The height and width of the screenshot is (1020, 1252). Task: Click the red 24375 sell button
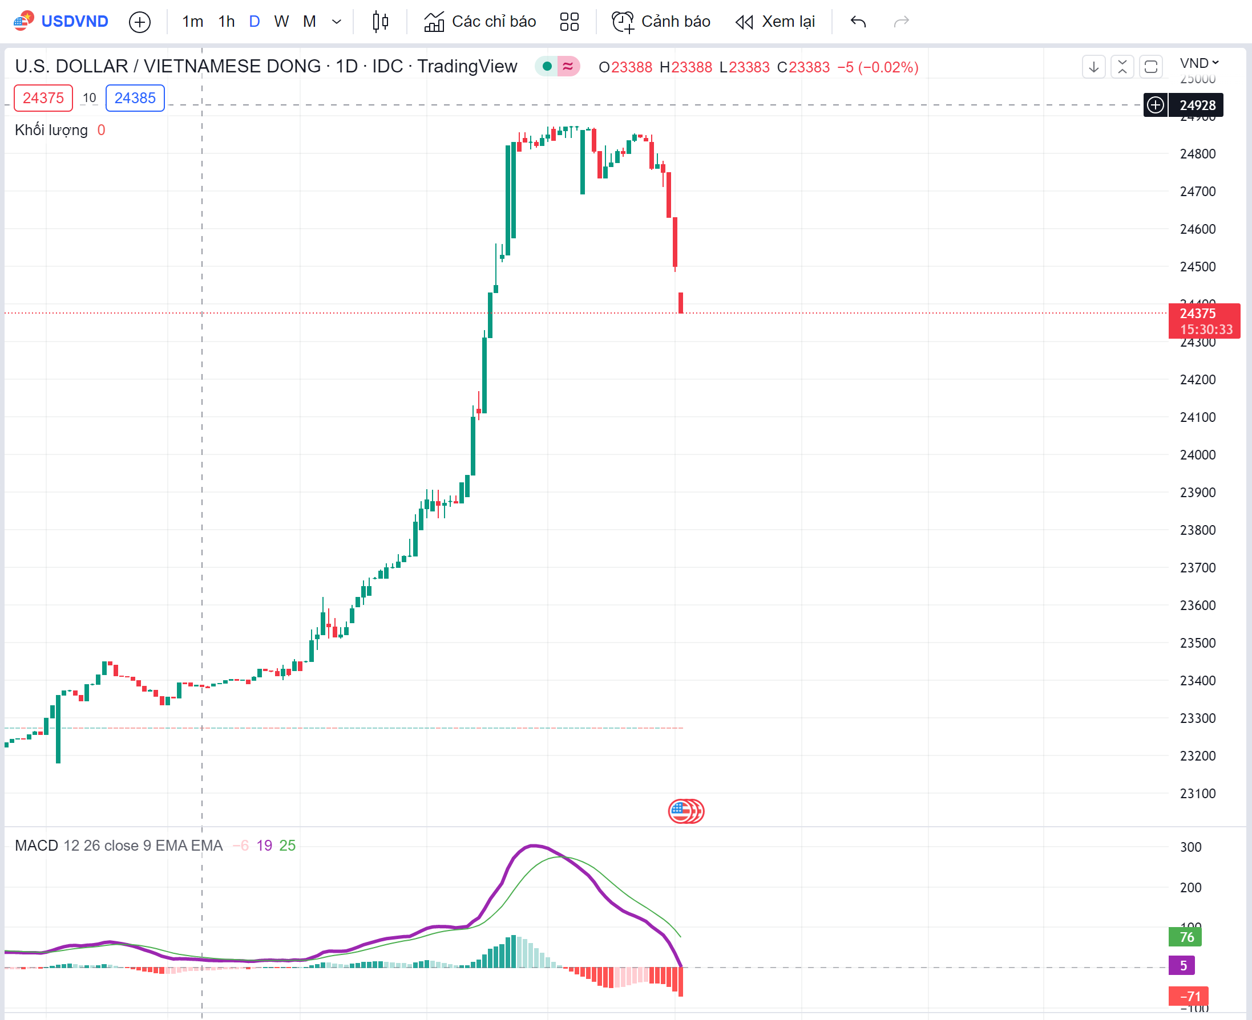43,98
